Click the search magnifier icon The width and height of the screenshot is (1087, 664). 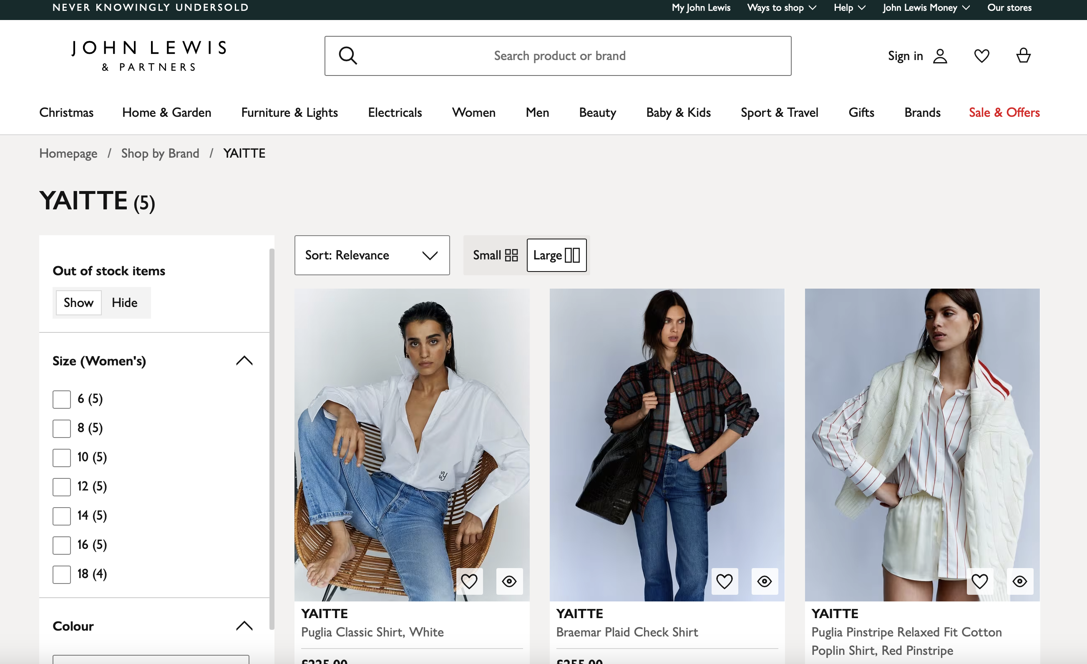tap(347, 56)
